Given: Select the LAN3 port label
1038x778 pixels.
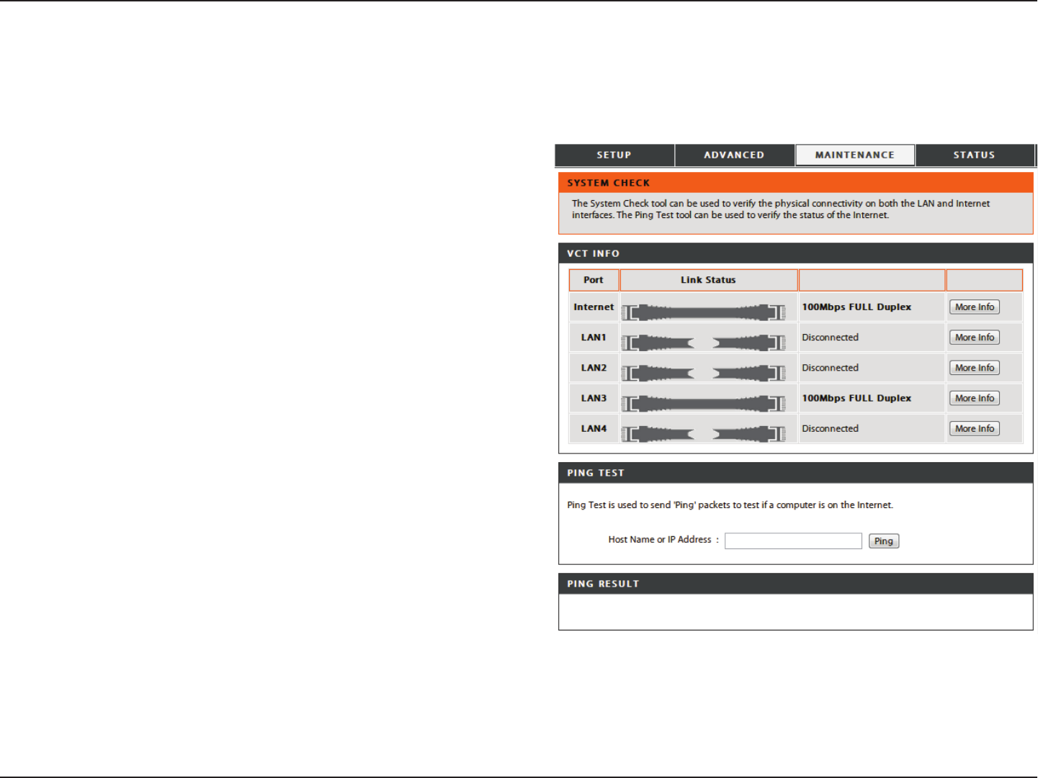Looking at the screenshot, I should (x=594, y=398).
